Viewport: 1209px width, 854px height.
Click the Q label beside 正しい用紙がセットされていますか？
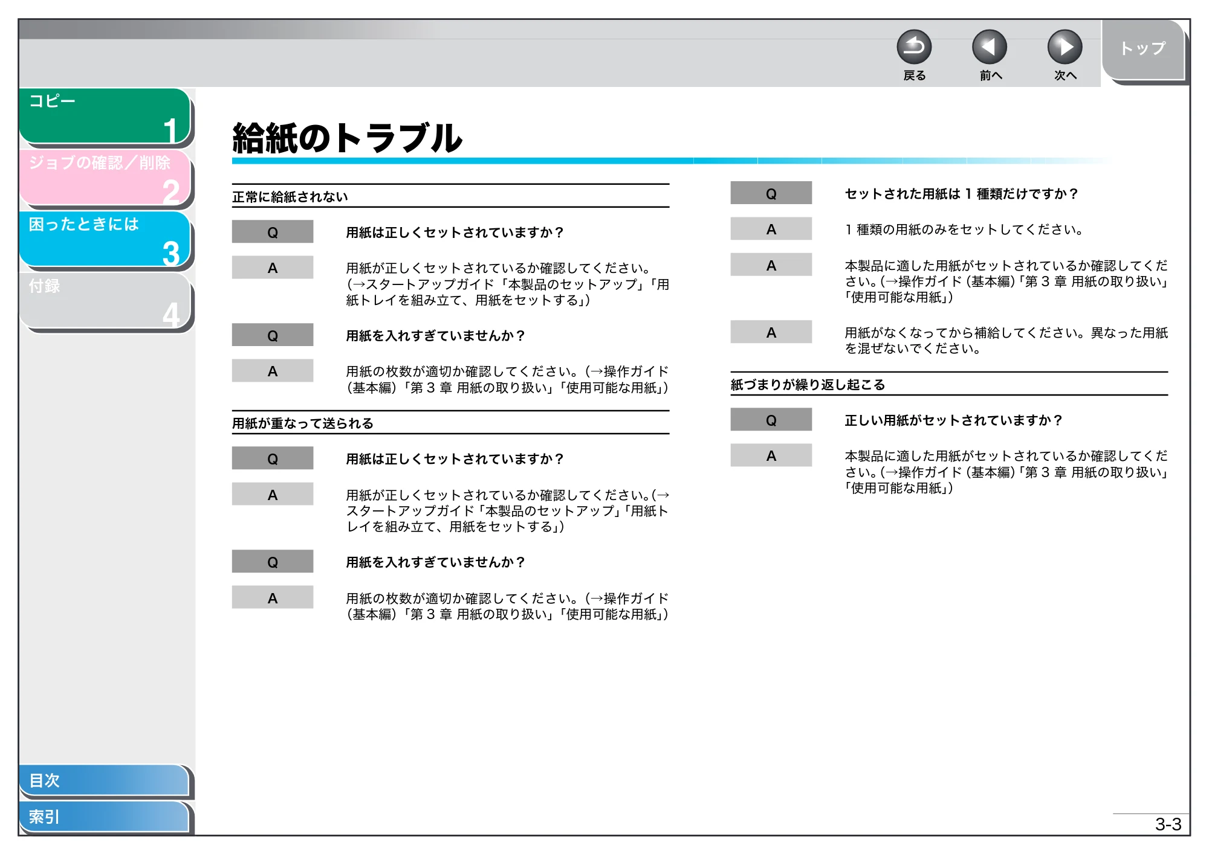click(771, 420)
